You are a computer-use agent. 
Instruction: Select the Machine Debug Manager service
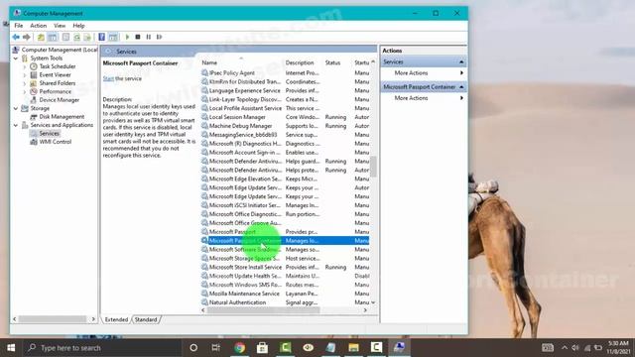(x=286, y=126)
